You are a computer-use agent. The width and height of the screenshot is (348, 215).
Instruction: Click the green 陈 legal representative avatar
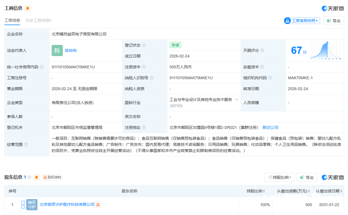click(x=57, y=51)
